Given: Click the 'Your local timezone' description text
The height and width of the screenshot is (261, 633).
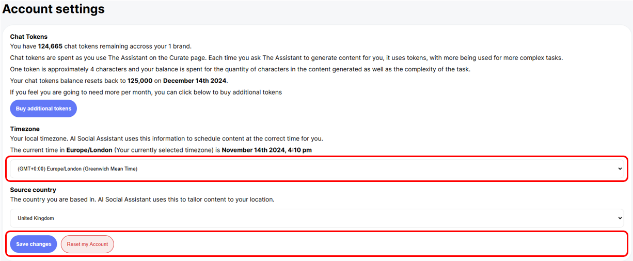Looking at the screenshot, I should [166, 139].
